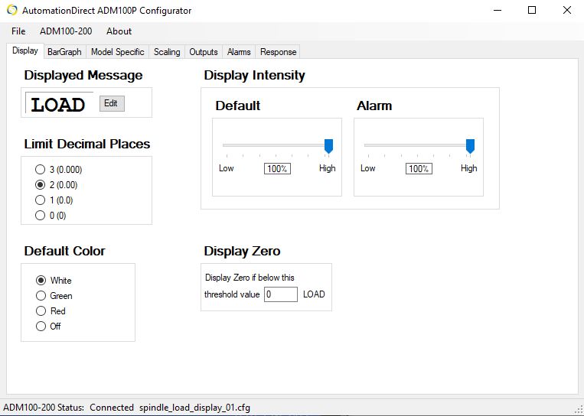Open the About menu

coord(119,31)
